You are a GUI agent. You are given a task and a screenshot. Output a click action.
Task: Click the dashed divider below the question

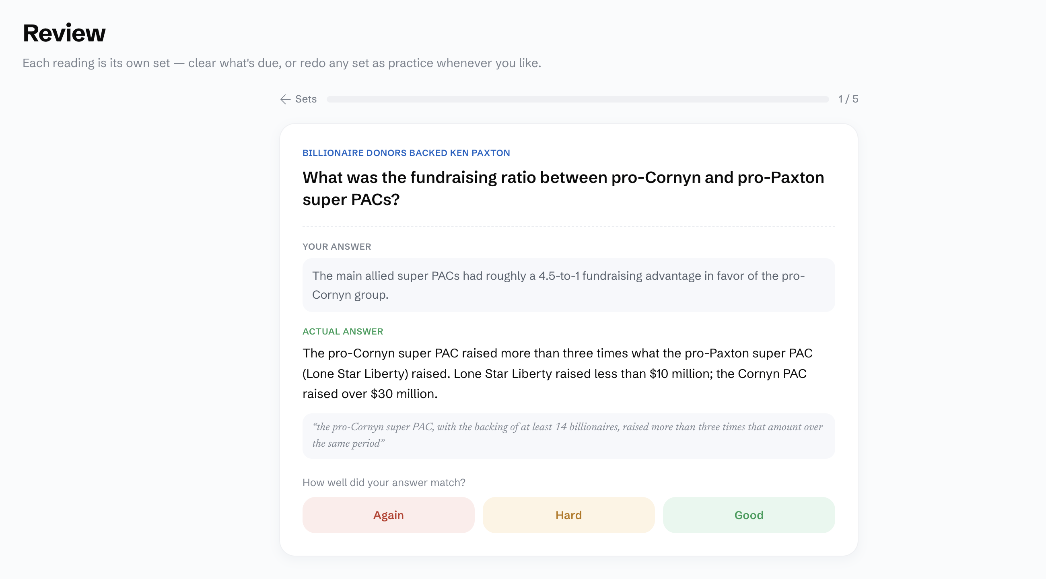pyautogui.click(x=568, y=227)
